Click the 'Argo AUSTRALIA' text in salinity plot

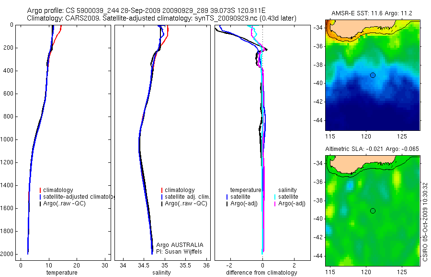(180, 245)
